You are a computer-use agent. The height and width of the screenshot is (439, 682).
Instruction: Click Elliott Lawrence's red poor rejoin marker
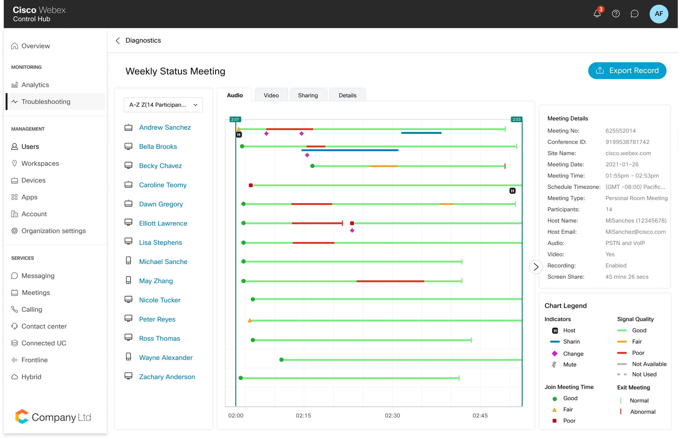pos(352,223)
